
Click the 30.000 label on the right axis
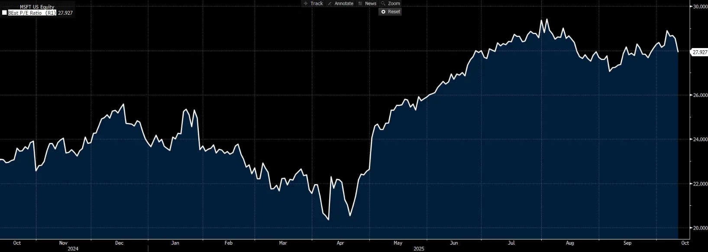tap(700, 6)
